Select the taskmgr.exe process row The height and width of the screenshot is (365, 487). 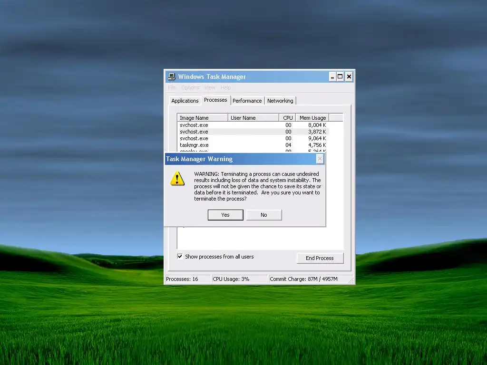pyautogui.click(x=253, y=145)
